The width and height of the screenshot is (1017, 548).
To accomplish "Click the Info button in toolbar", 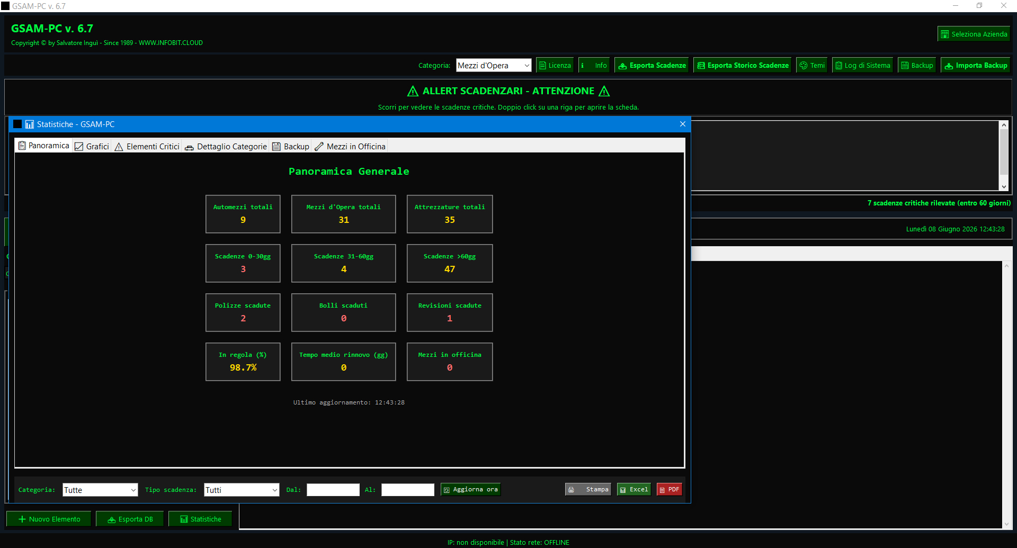I will click(594, 65).
